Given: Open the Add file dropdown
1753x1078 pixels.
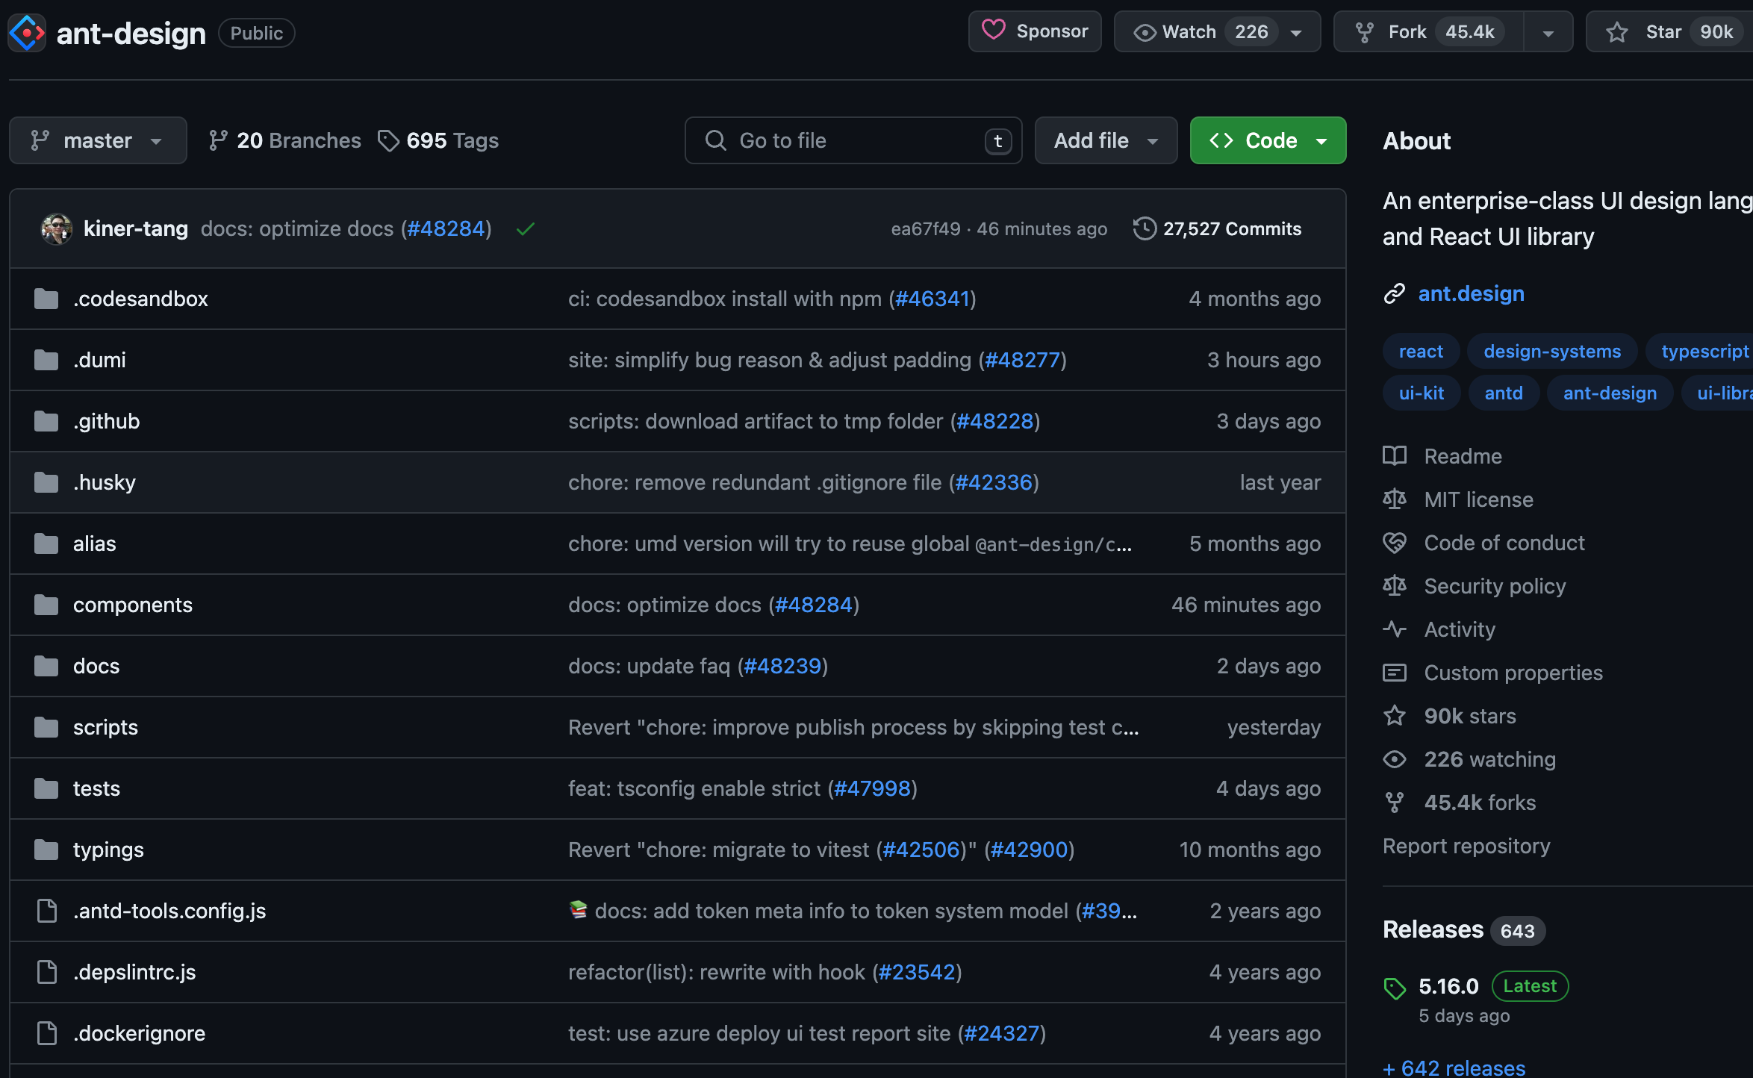Looking at the screenshot, I should pyautogui.click(x=1106, y=140).
